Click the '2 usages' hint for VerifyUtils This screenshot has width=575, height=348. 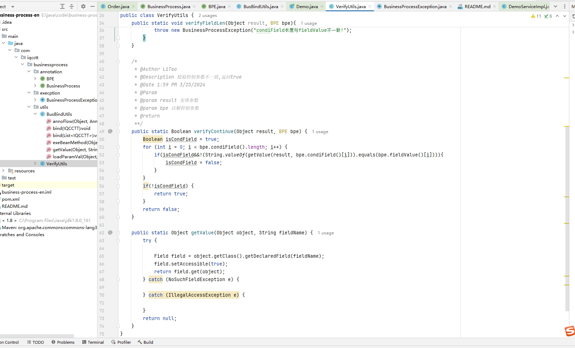pos(208,16)
